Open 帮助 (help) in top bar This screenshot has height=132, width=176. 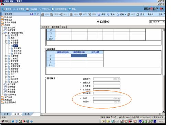[72, 9]
